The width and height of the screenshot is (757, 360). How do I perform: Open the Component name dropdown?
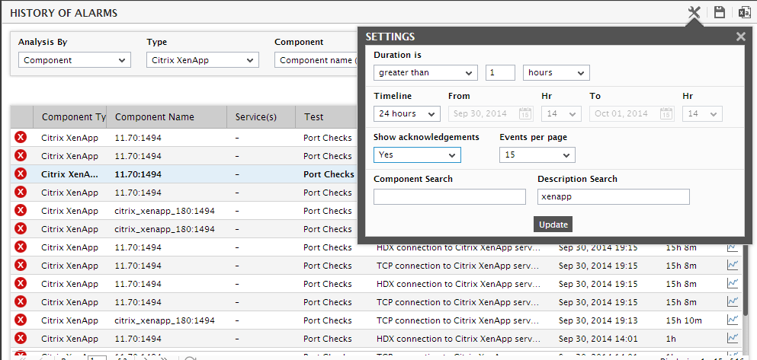pos(316,60)
